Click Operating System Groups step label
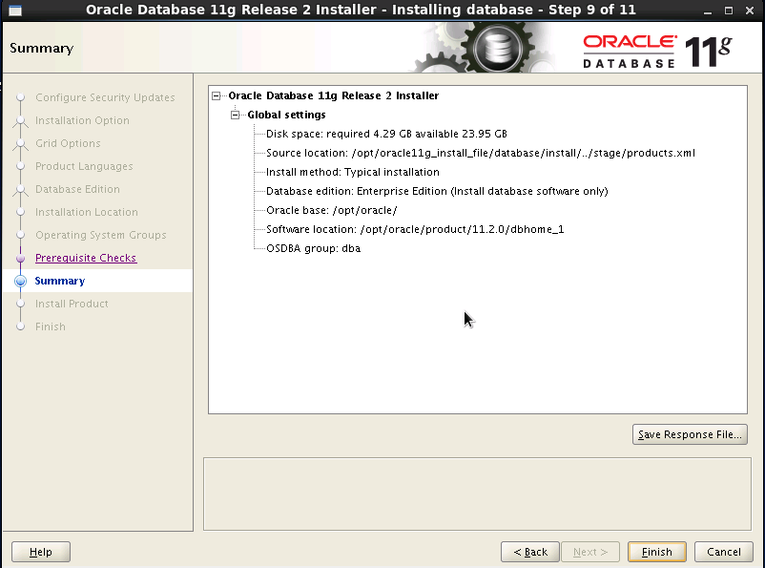The image size is (765, 568). point(100,236)
